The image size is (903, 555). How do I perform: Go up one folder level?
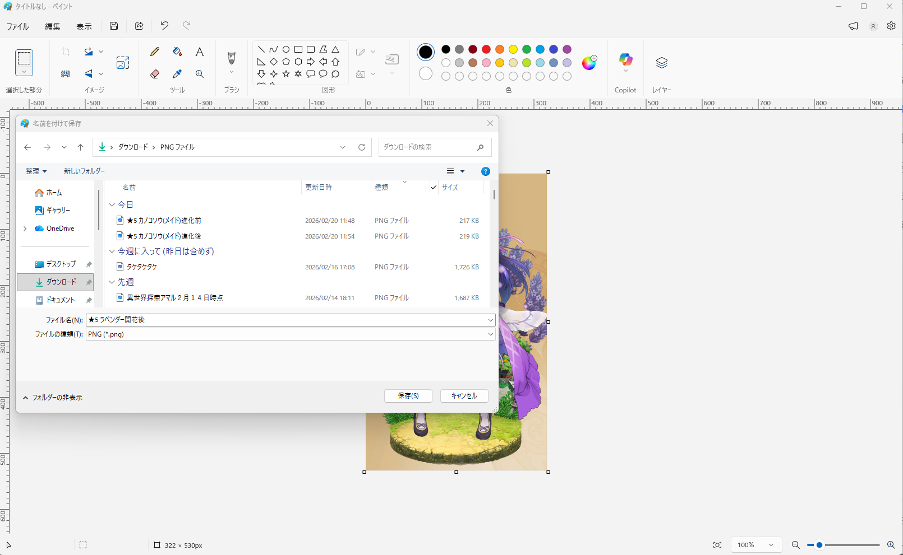pos(81,147)
